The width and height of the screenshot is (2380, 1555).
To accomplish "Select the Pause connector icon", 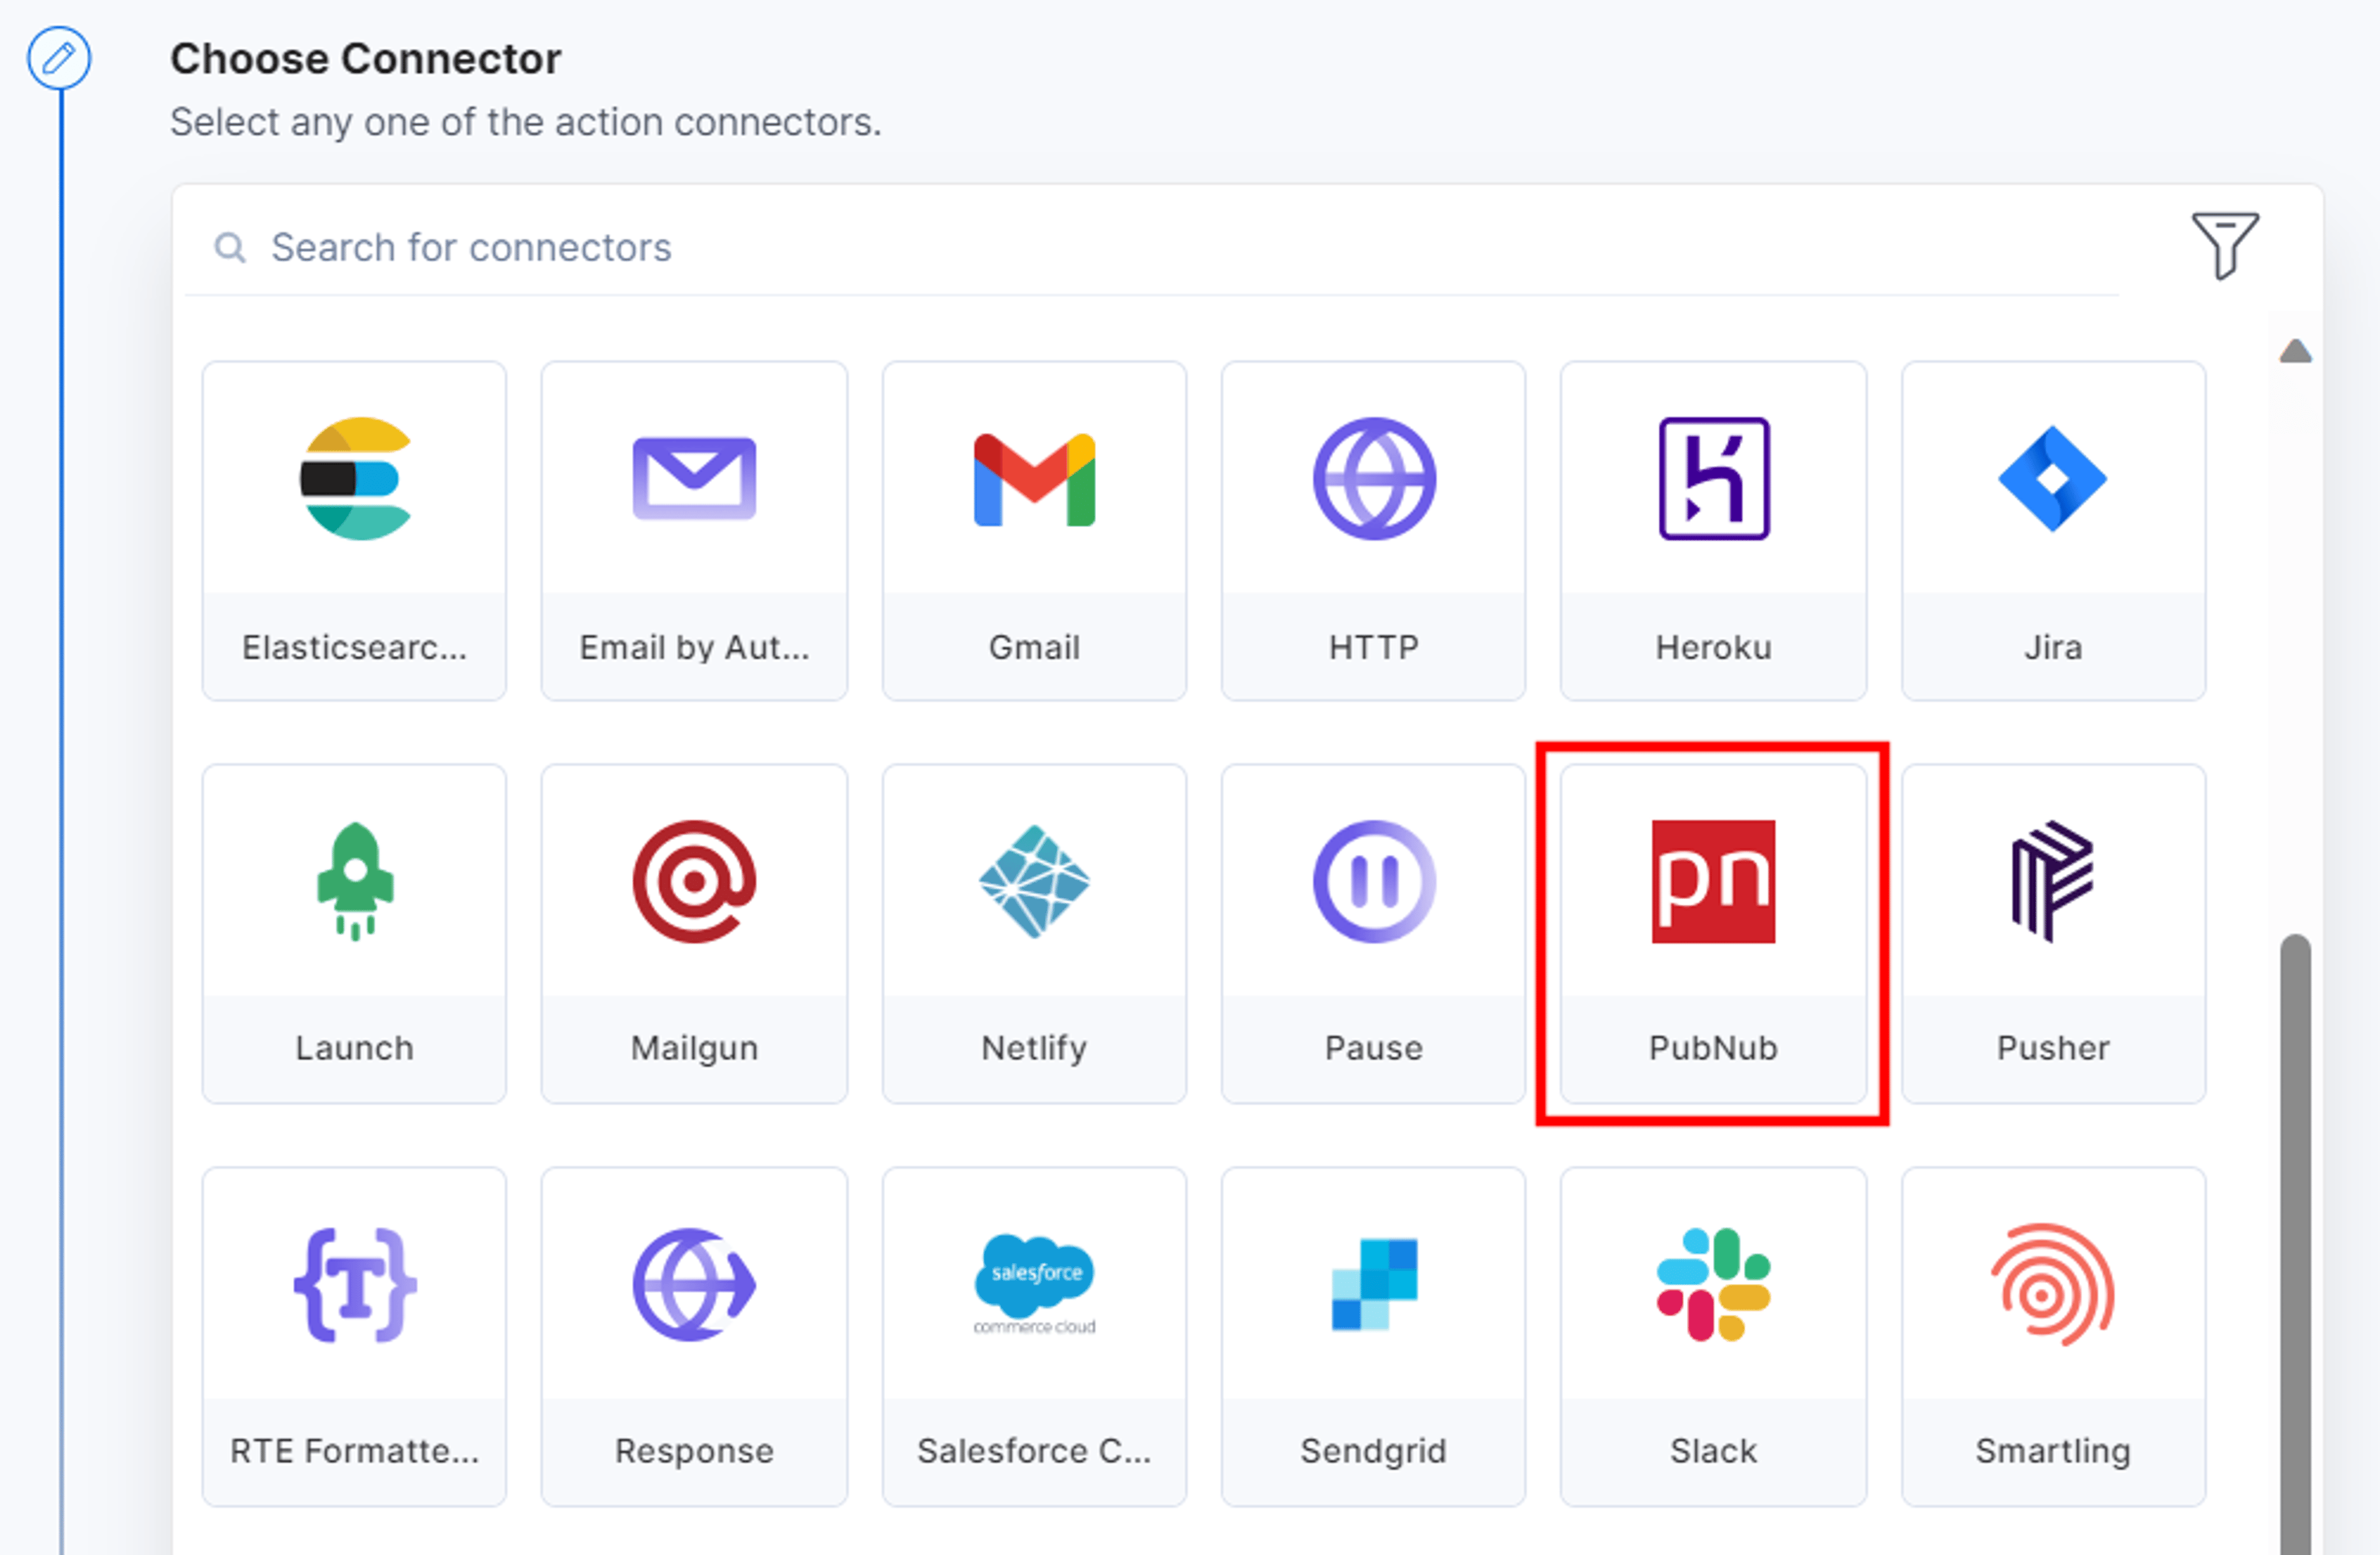I will click(1374, 881).
